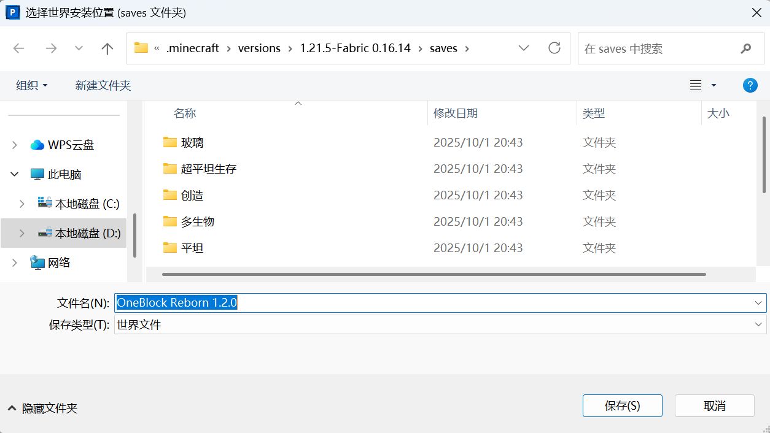Expand the WPS云盘 tree node

(15, 145)
